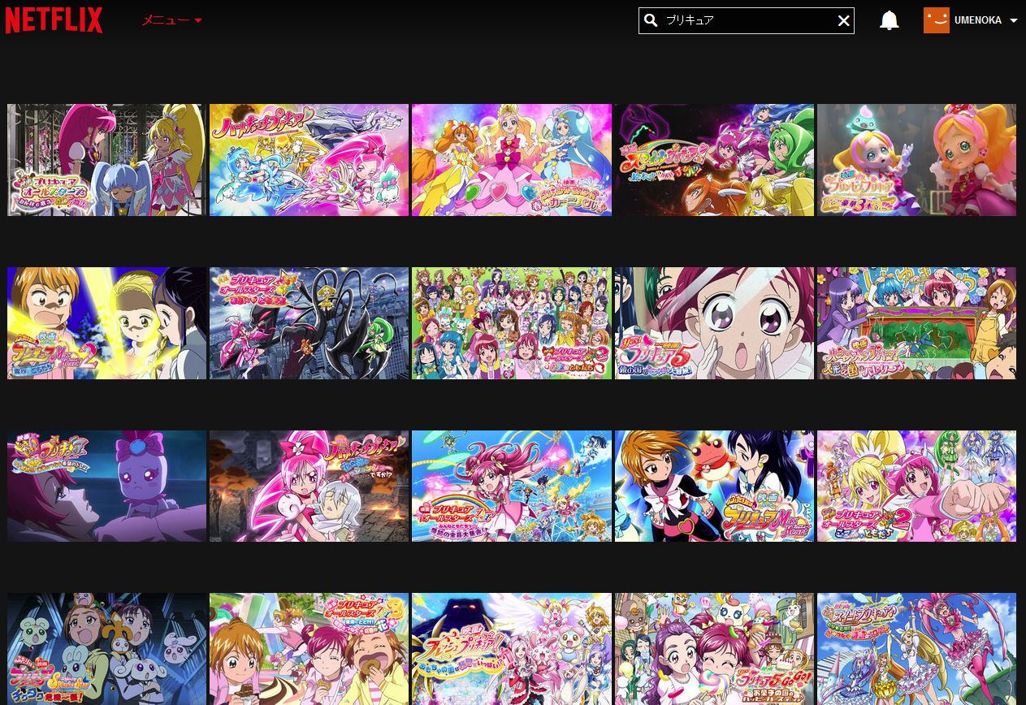
Task: Expand the profile dropdown caret next to UMENOKA
Action: click(1013, 21)
